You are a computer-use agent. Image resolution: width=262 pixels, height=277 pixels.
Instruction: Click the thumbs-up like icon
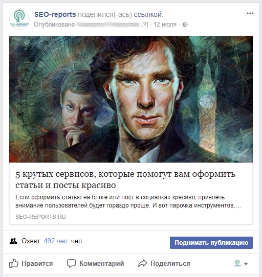(14, 263)
